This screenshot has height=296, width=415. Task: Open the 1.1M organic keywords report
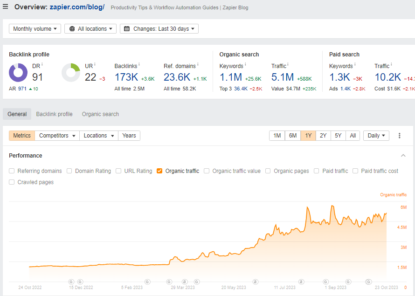pyautogui.click(x=231, y=77)
